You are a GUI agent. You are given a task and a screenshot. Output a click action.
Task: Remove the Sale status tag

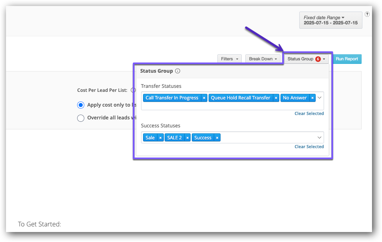[x=160, y=138]
